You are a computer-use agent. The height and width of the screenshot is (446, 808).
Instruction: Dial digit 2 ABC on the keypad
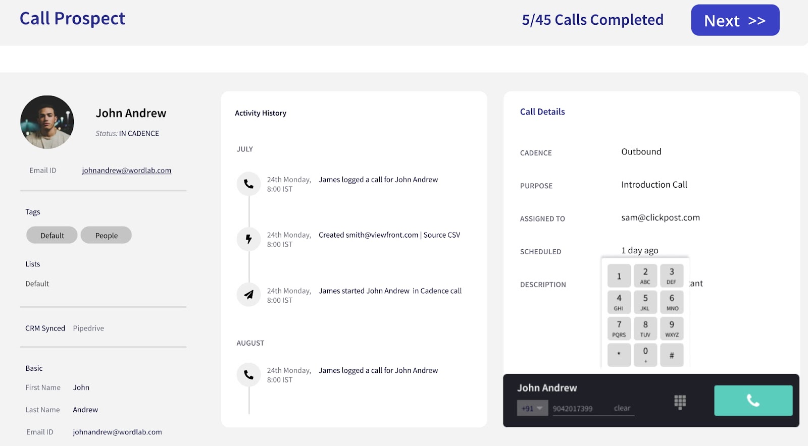(x=645, y=276)
